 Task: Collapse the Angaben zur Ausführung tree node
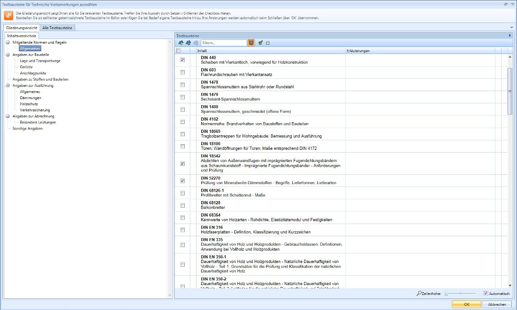coord(8,85)
